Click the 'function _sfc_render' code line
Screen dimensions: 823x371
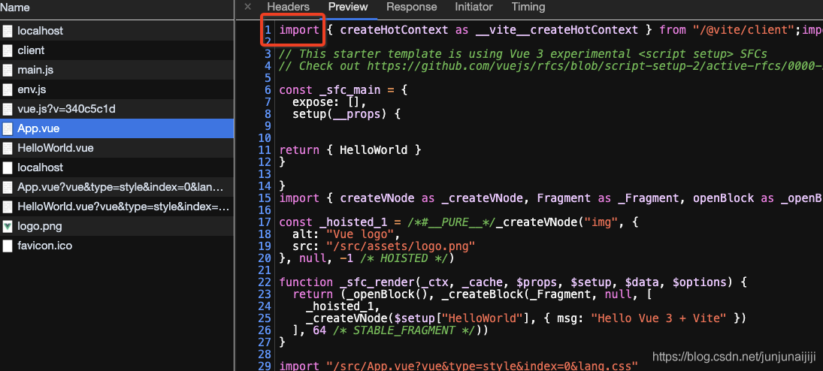[x=513, y=282]
